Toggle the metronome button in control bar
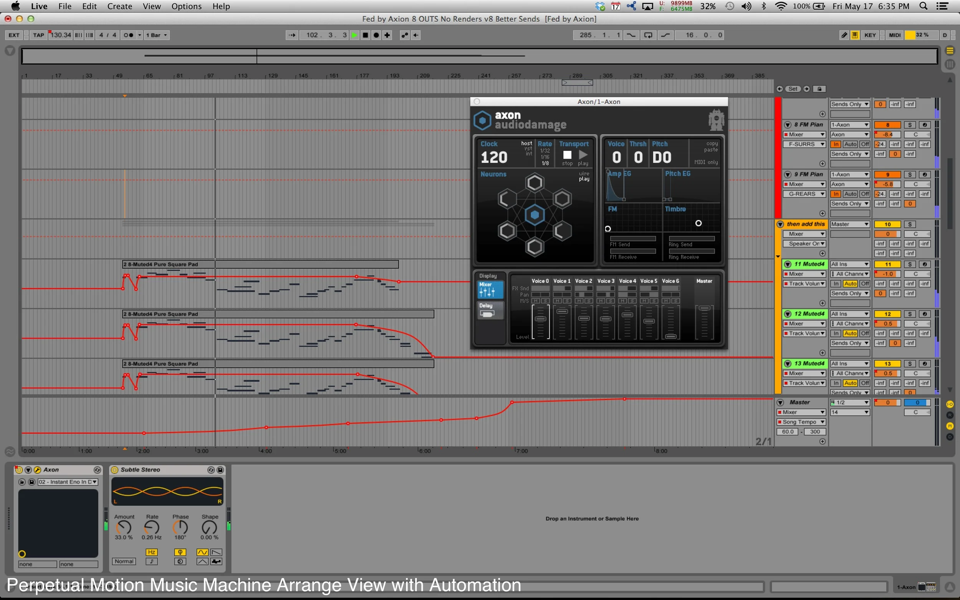960x600 pixels. (x=128, y=35)
